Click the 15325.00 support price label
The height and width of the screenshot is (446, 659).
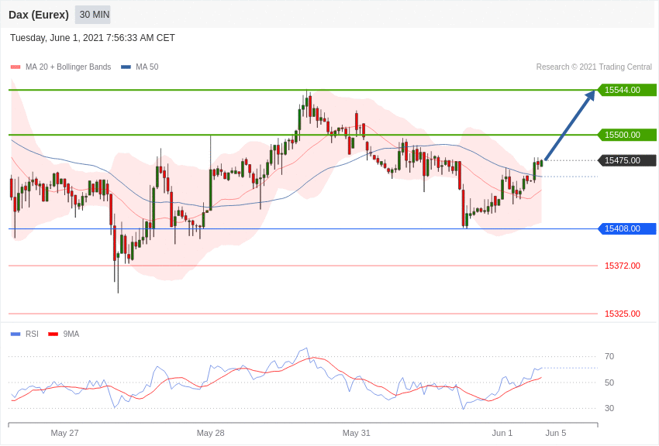pos(623,314)
